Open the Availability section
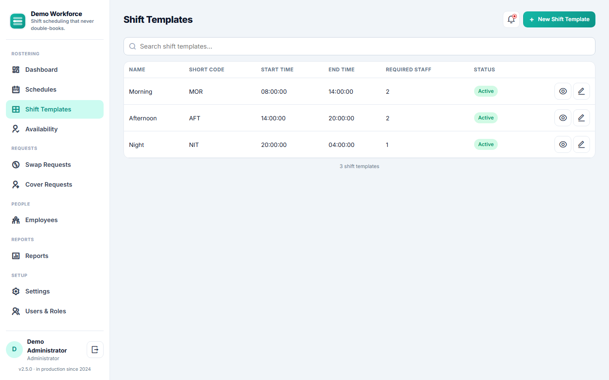The width and height of the screenshot is (609, 380). 55,129
